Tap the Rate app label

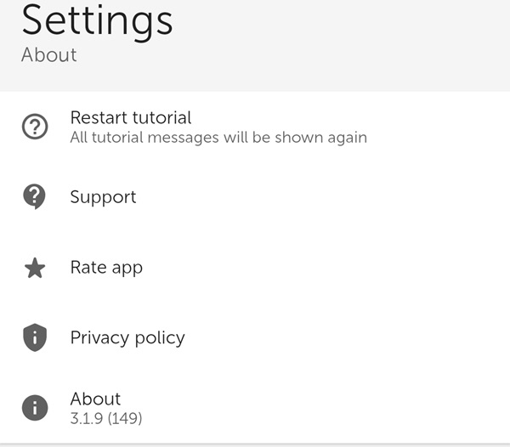point(106,268)
